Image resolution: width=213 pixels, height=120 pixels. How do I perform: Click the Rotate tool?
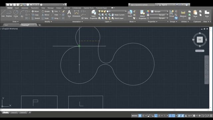(x=46, y=11)
